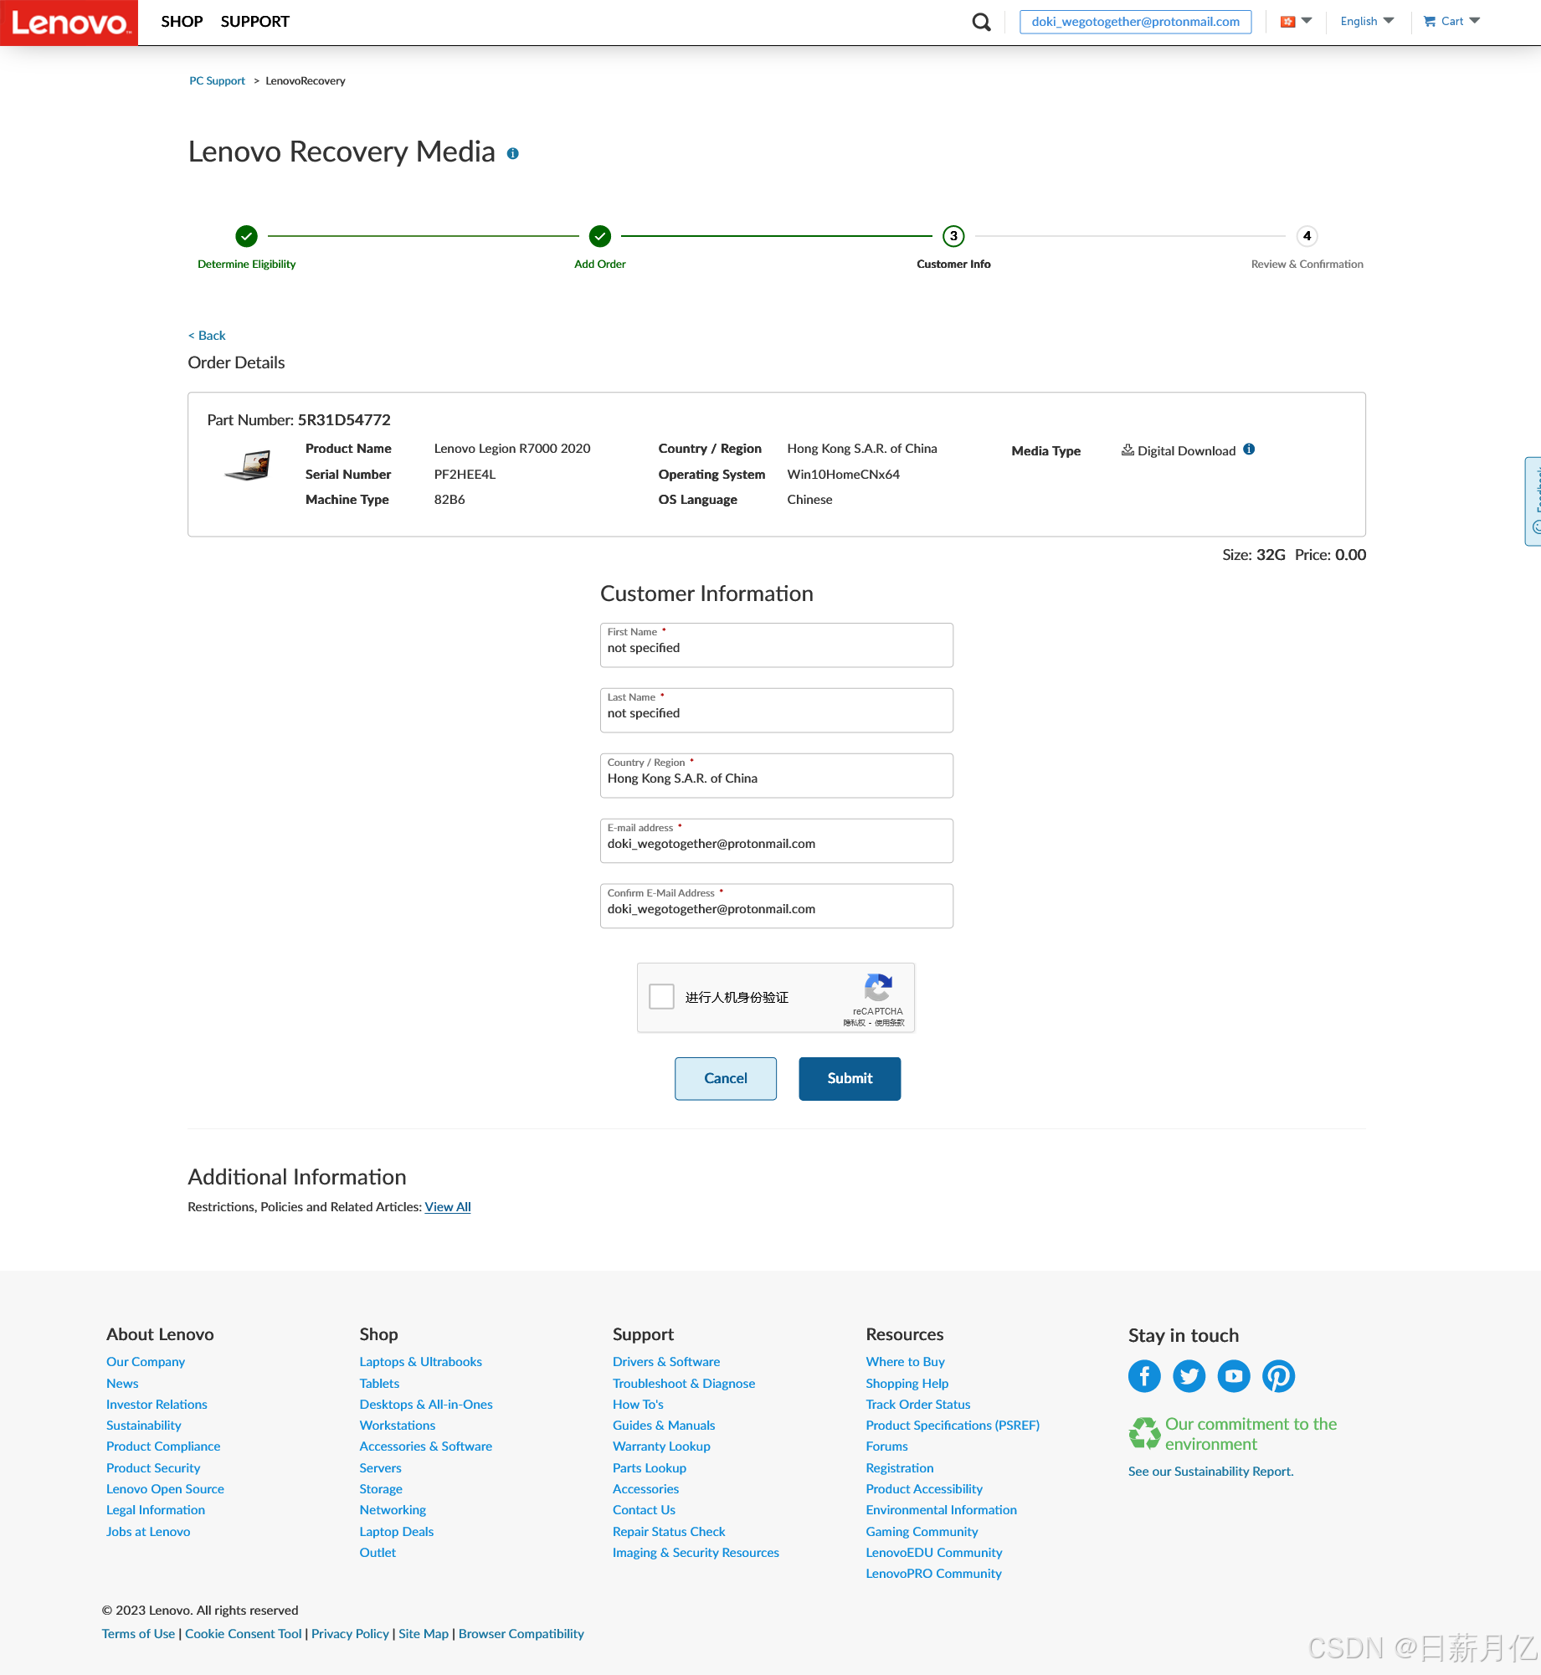Open View All related articles link
Screen dimensions: 1541x1675
(448, 1207)
